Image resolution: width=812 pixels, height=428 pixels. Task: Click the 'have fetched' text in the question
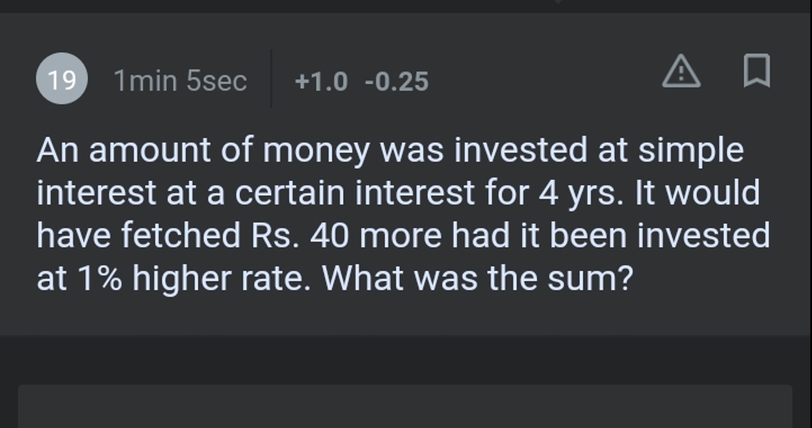click(138, 235)
